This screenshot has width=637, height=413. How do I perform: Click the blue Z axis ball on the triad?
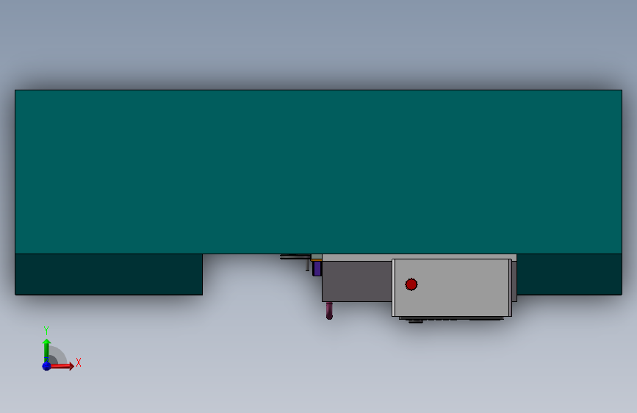tap(46, 366)
